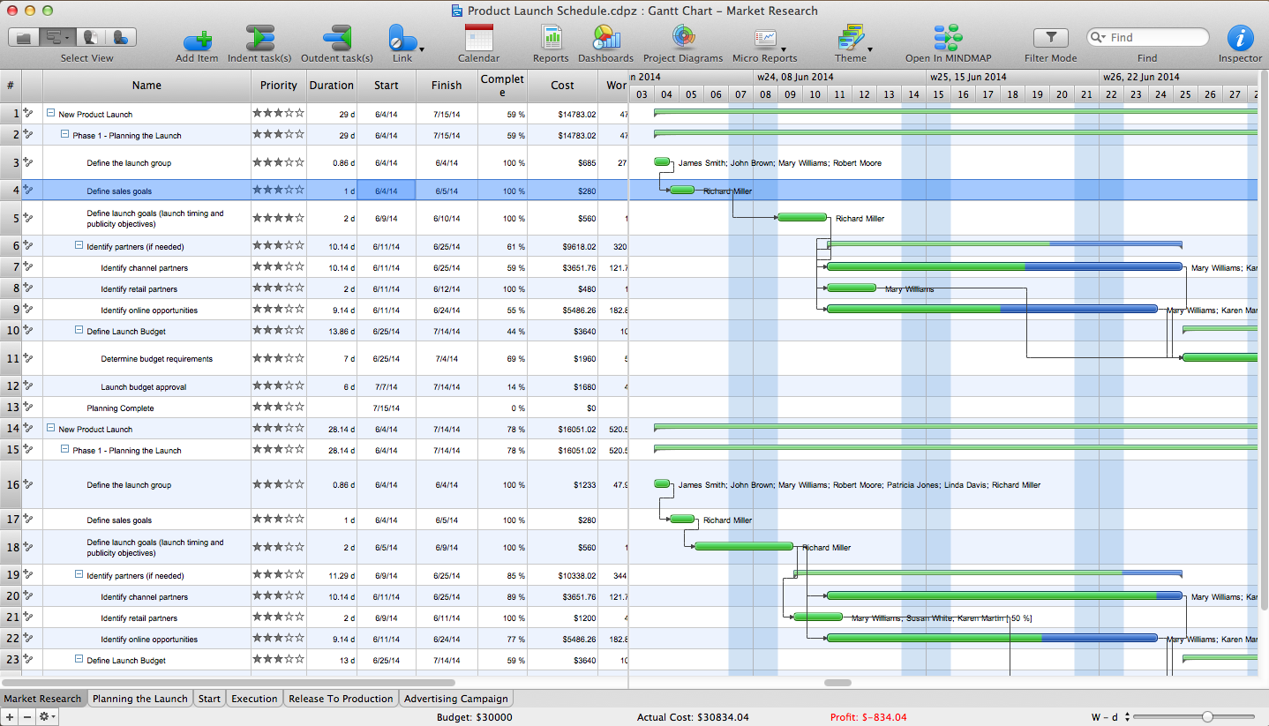Switch to the Advertising Campaign tab

coord(455,699)
